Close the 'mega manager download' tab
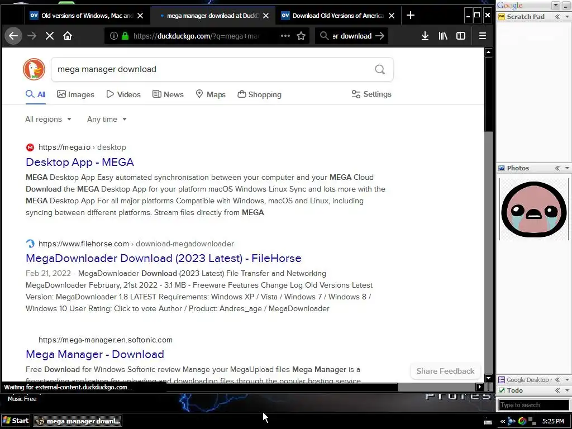572x429 pixels. (266, 16)
